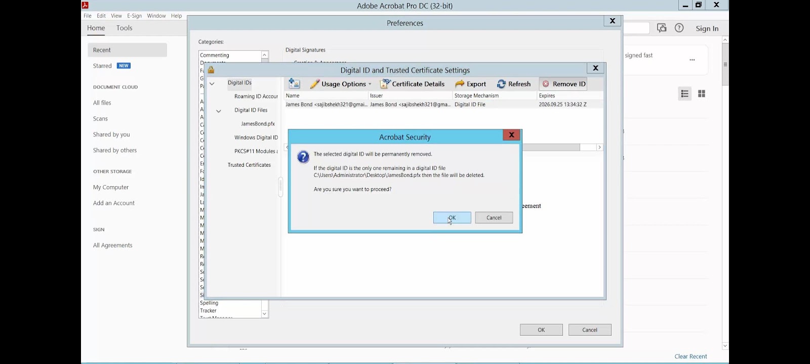Click Add an Account
The image size is (810, 364).
[x=114, y=203]
